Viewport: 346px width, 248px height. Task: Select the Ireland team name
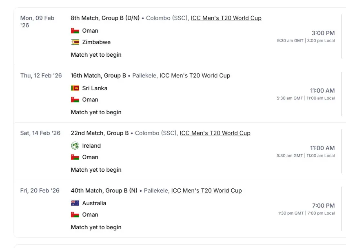(x=91, y=146)
